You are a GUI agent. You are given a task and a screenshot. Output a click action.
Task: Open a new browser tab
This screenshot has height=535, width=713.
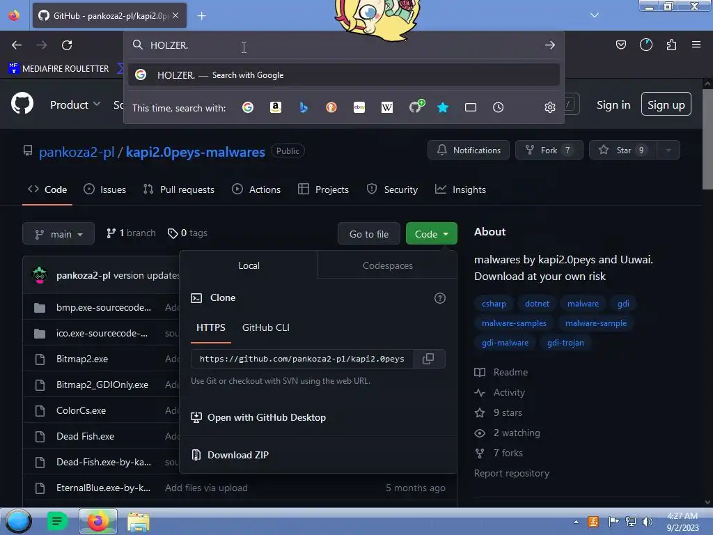[x=201, y=16]
